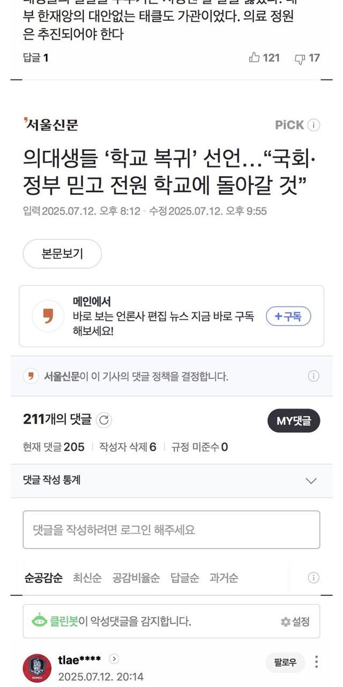343x687 pixels.
Task: Click the comment input field
Action: pyautogui.click(x=171, y=530)
